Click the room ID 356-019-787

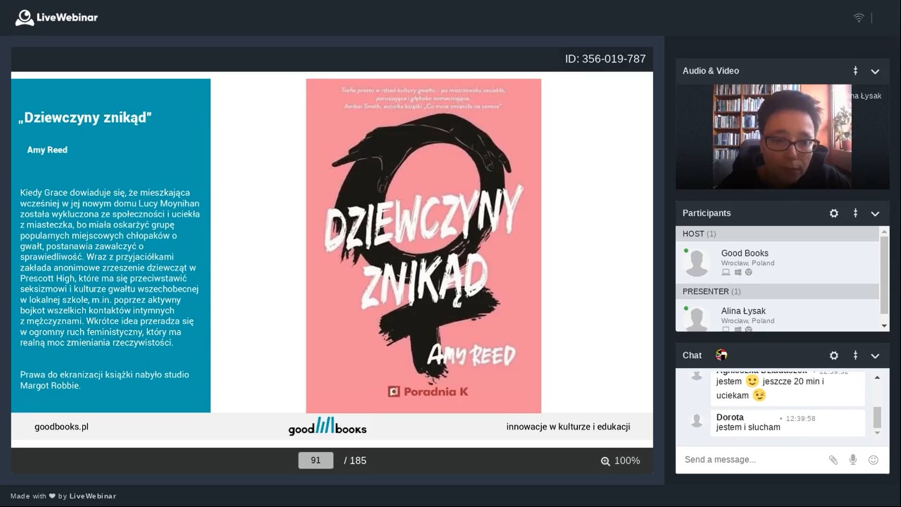(605, 59)
